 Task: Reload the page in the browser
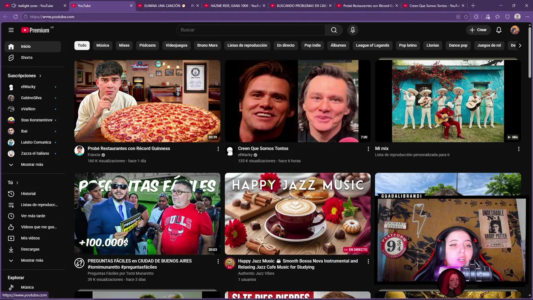15,17
